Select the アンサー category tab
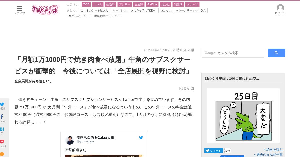 (124, 4)
